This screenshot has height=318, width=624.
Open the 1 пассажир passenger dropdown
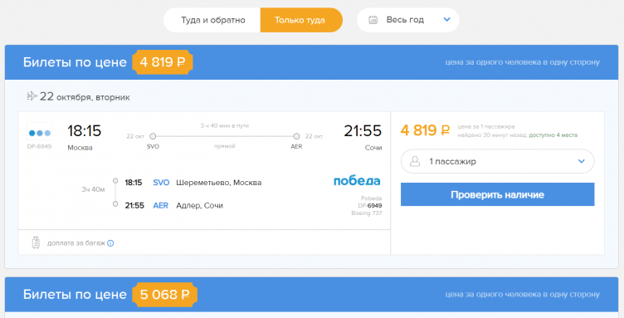pos(497,161)
